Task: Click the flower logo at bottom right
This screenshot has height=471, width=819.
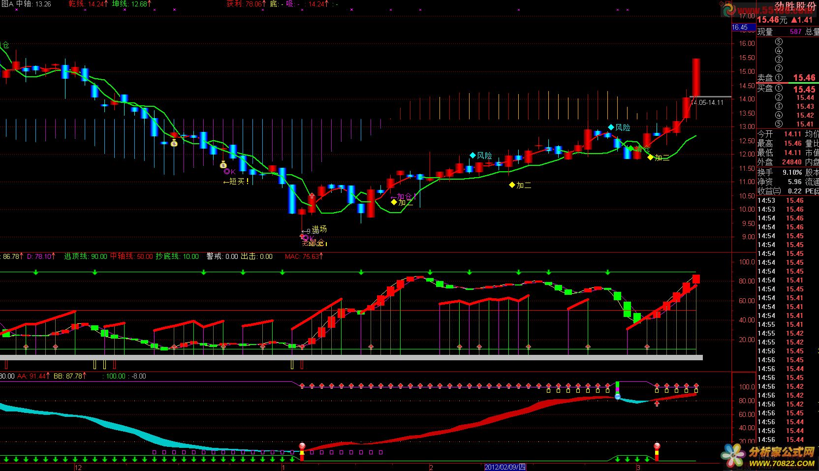Action: pos(733,455)
